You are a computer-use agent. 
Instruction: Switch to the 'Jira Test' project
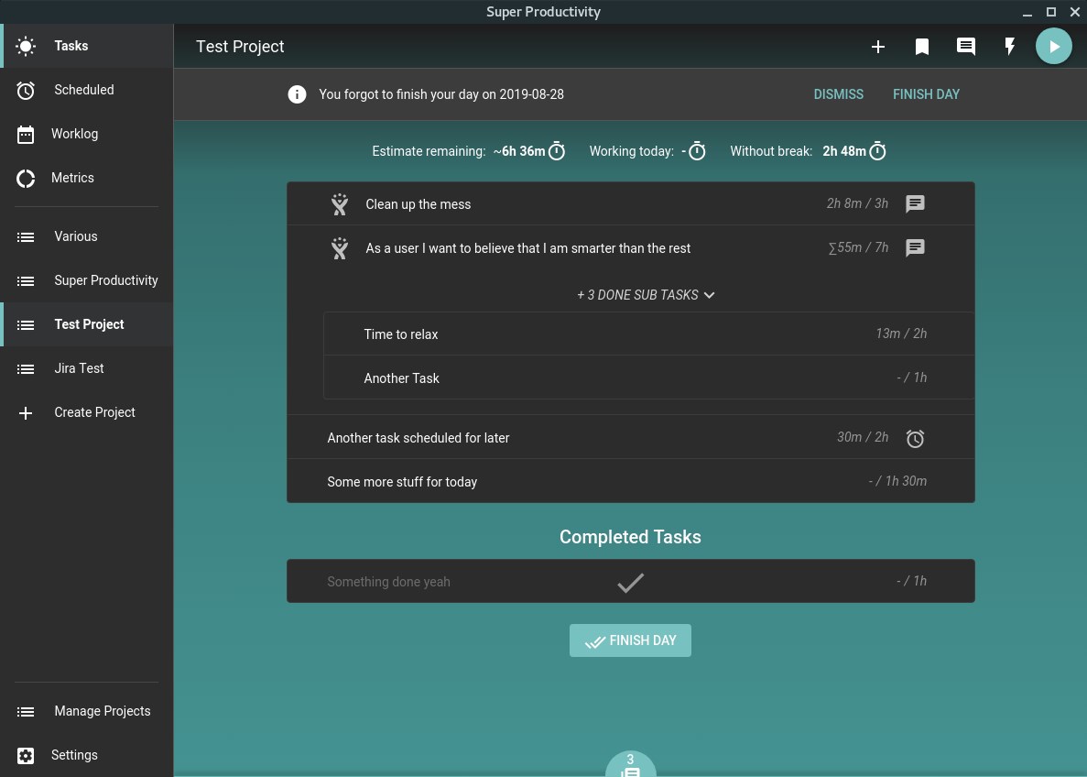(79, 368)
